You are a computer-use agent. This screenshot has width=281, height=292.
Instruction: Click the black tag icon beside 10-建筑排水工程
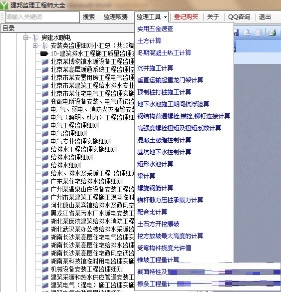click(44, 53)
